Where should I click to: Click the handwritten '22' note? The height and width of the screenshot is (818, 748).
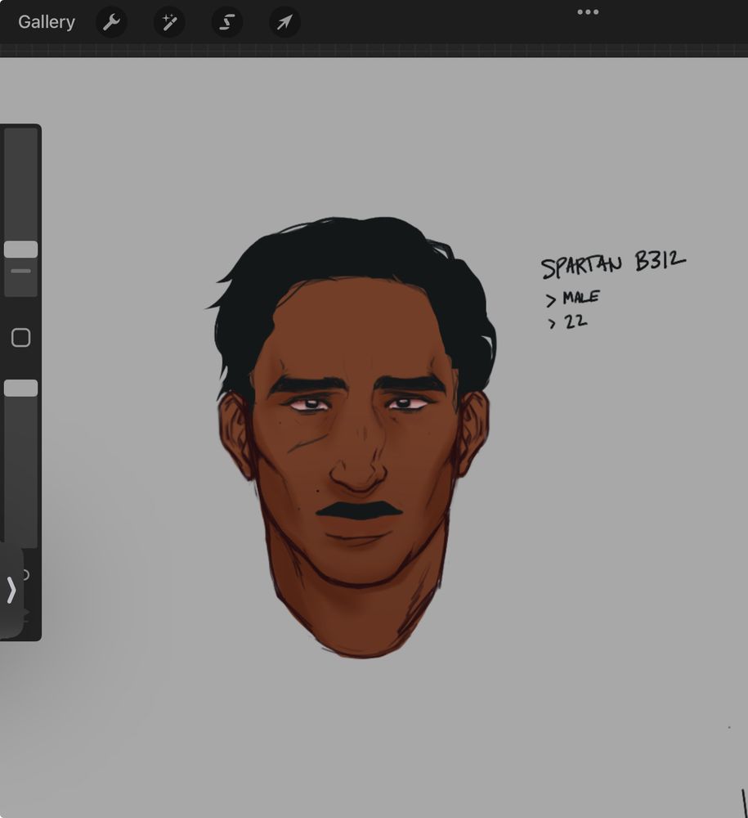tap(576, 321)
